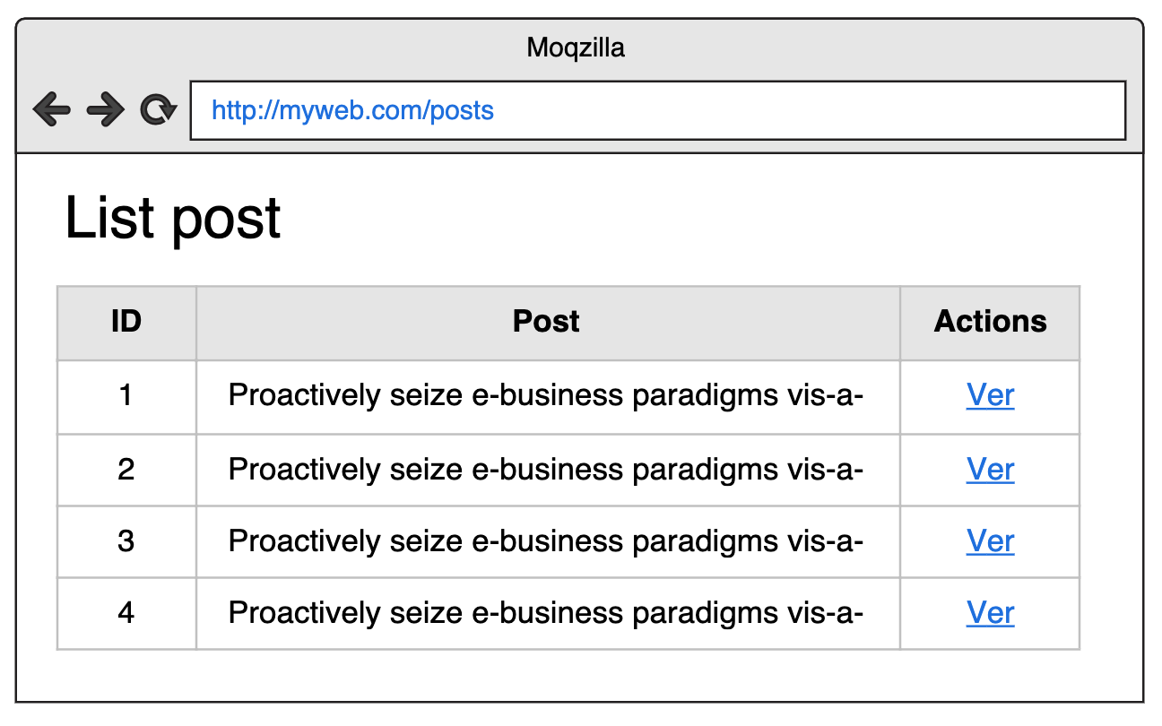The image size is (1162, 726).
Task: Open the Ver link for post 1
Action: tap(990, 395)
